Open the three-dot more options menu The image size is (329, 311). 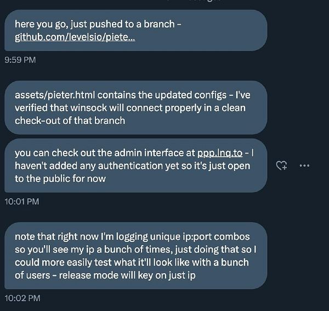(304, 166)
